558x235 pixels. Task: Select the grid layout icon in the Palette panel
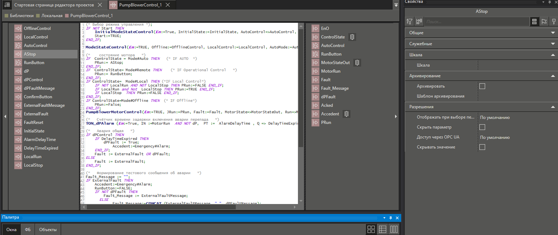371,229
